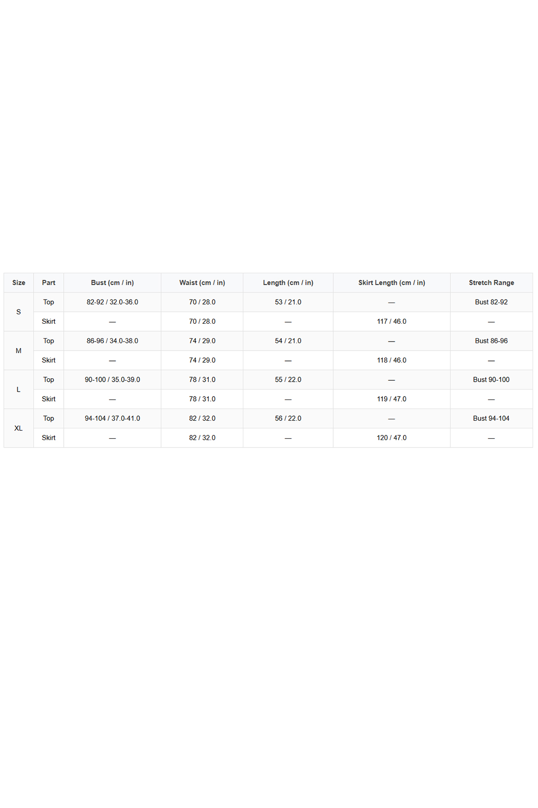Viewport: 538px width, 808px height.
Task: Select the 117 / 46.0 skirt length cell
Action: (392, 322)
